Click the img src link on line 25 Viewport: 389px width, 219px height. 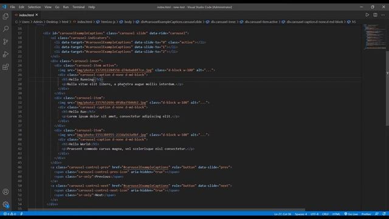pos(114,71)
